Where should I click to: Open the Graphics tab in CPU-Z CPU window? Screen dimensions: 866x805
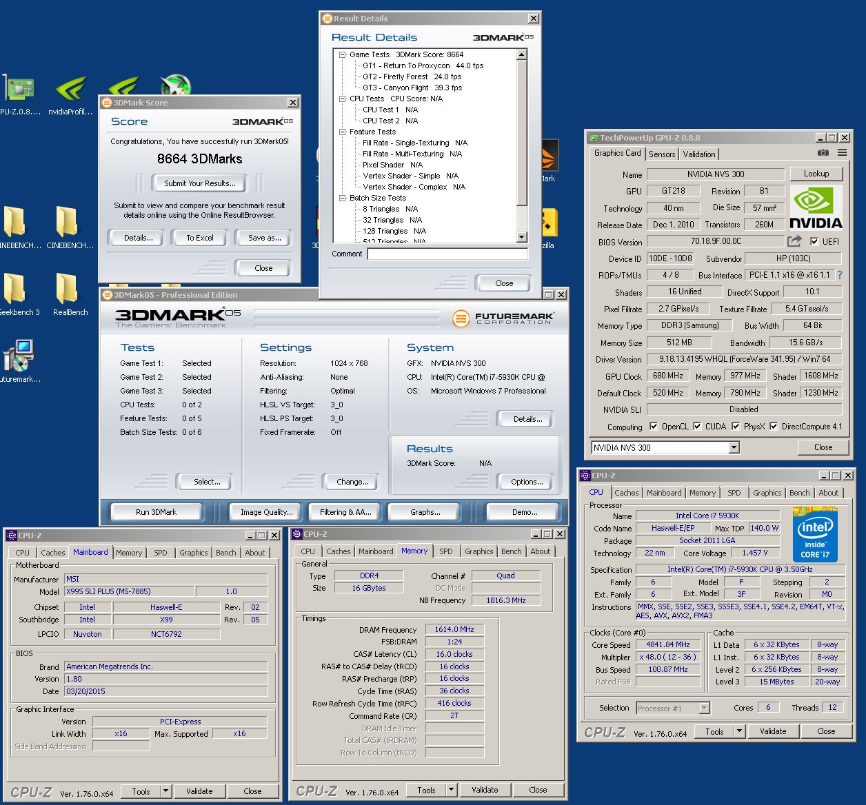point(767,493)
